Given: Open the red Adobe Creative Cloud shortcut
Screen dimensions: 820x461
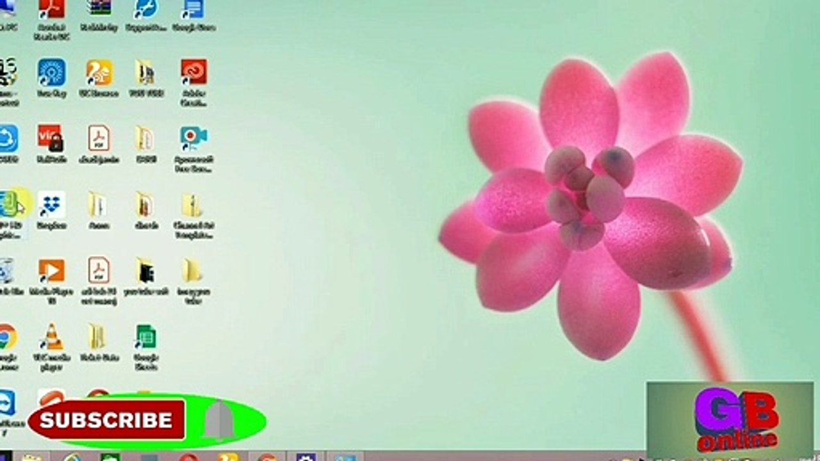Looking at the screenshot, I should tap(193, 72).
